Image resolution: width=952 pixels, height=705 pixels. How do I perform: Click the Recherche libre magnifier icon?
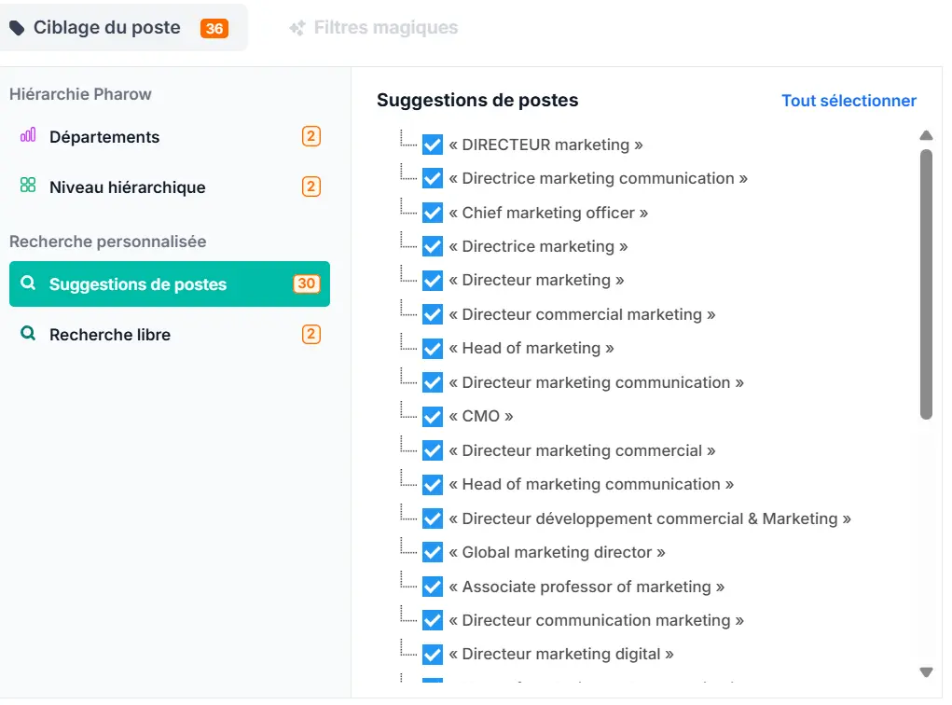tap(28, 334)
